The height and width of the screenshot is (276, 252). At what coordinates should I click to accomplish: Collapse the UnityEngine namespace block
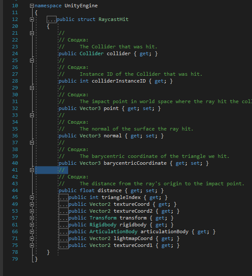coord(32,6)
